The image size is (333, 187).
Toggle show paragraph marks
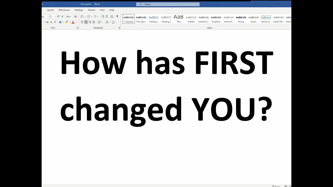pos(117,16)
